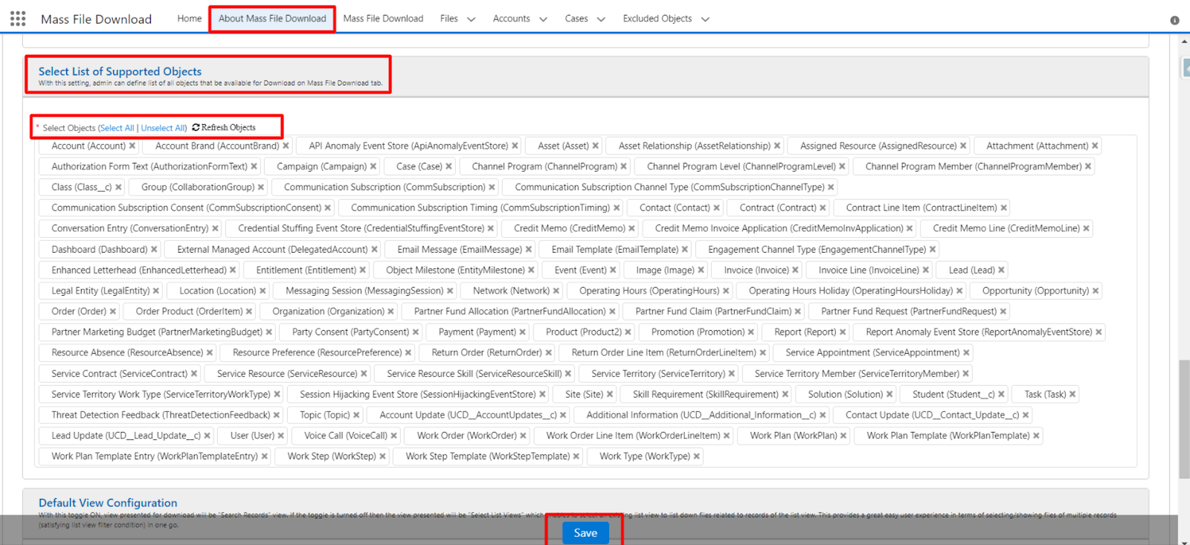Remove the Image (Image) pill
Viewport: 1190px width, 545px height.
[701, 271]
